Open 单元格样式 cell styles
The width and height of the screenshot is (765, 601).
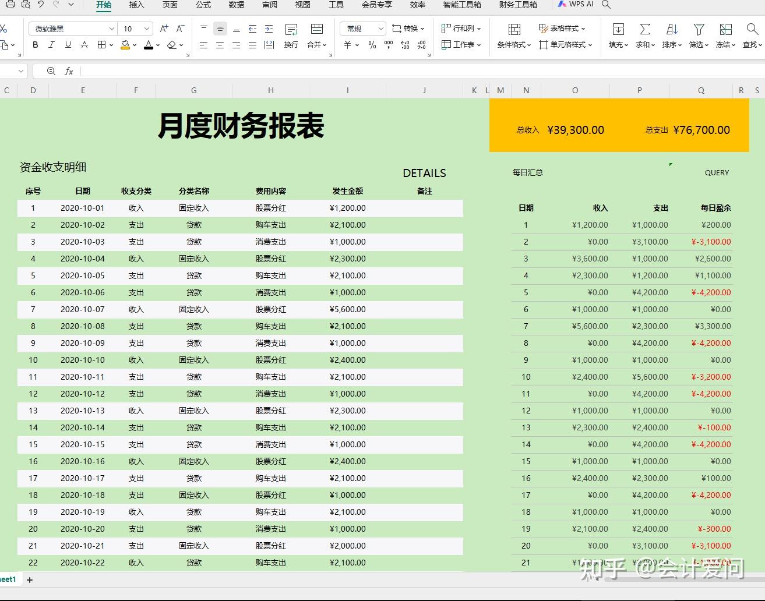tap(565, 45)
